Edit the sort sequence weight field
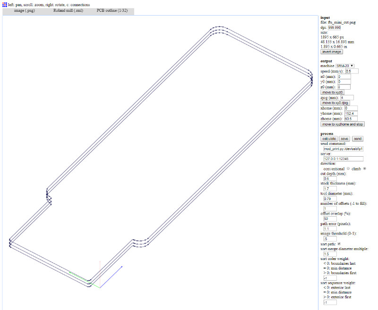 [330, 302]
